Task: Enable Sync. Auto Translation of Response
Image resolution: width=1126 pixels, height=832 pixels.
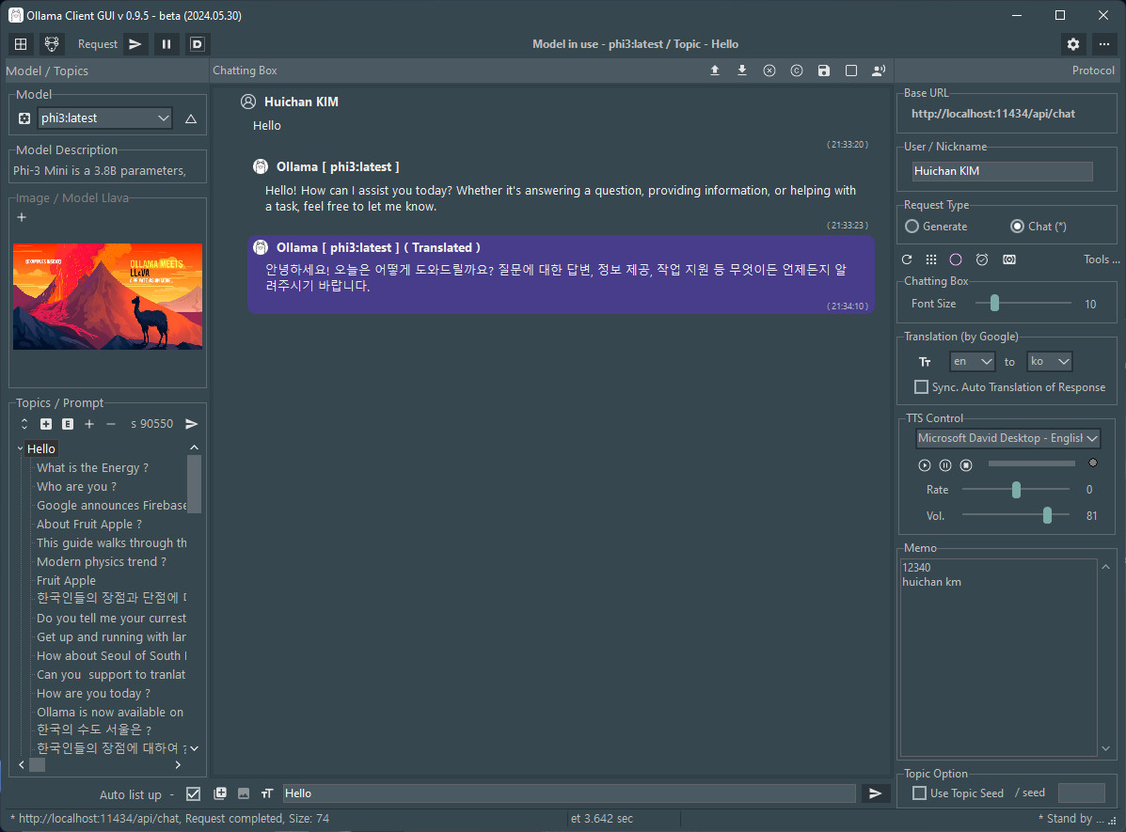Action: 921,387
